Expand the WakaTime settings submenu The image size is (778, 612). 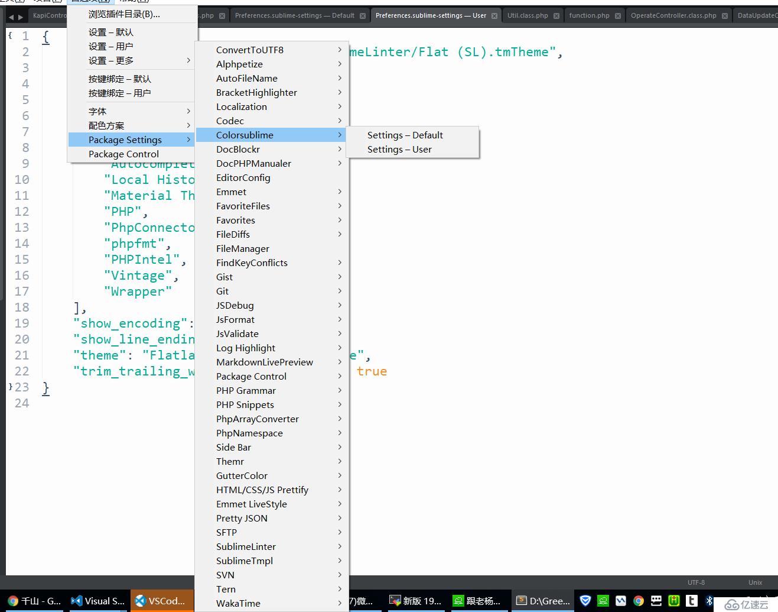pyautogui.click(x=272, y=603)
